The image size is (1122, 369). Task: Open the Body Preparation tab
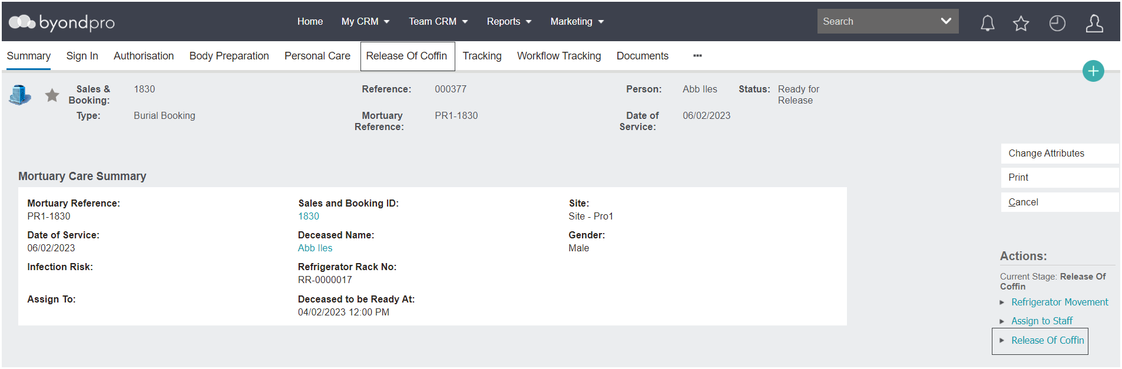(229, 56)
